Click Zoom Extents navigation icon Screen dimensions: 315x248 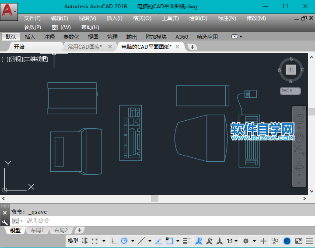click(299, 149)
